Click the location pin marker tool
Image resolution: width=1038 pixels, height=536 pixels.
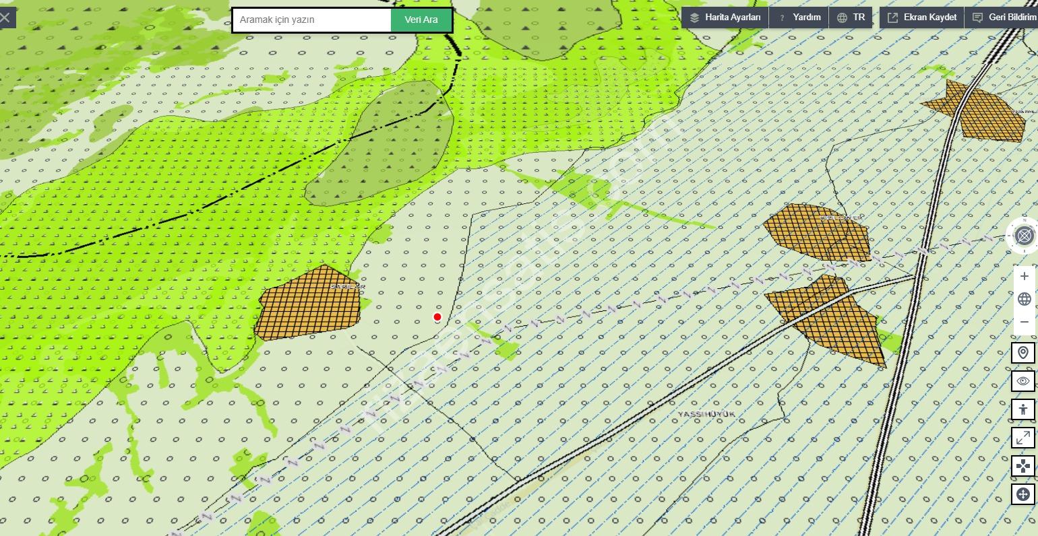click(1023, 353)
